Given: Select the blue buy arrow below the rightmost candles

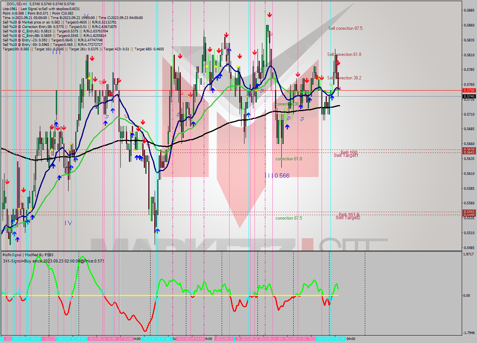Looking at the screenshot, I should [x=333, y=98].
